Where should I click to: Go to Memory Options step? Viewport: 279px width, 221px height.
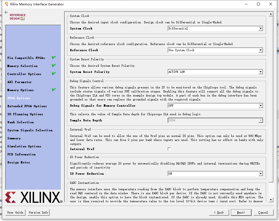[20, 90]
